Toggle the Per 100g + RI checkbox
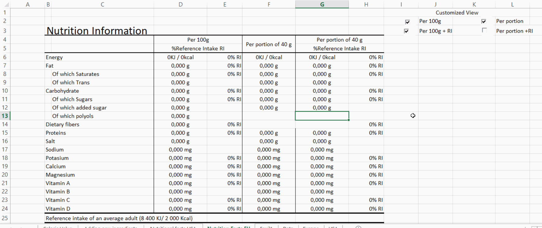 [x=406, y=31]
